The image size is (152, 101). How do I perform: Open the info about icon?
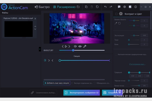[x=136, y=7]
